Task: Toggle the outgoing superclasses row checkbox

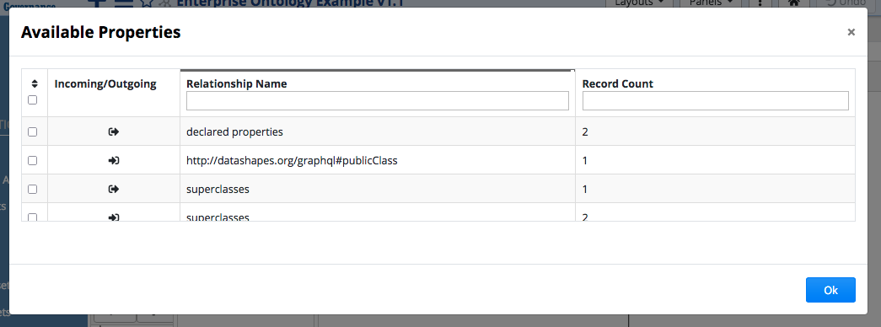Action: pyautogui.click(x=33, y=190)
